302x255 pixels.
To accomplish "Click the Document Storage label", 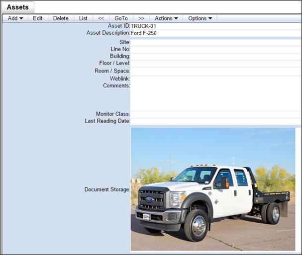I will point(107,190).
